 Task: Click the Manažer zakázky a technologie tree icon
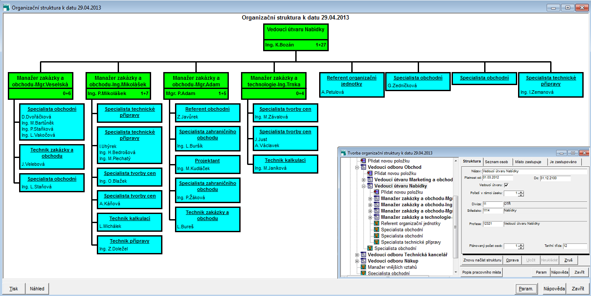[377, 217]
